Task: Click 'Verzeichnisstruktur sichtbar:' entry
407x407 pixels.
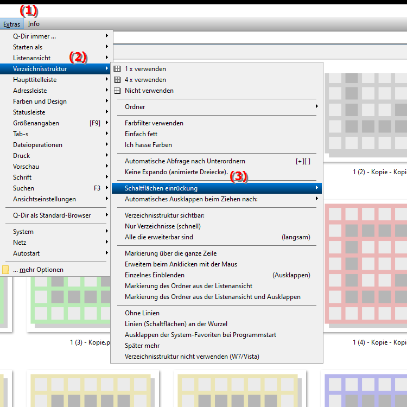Action: click(x=217, y=215)
